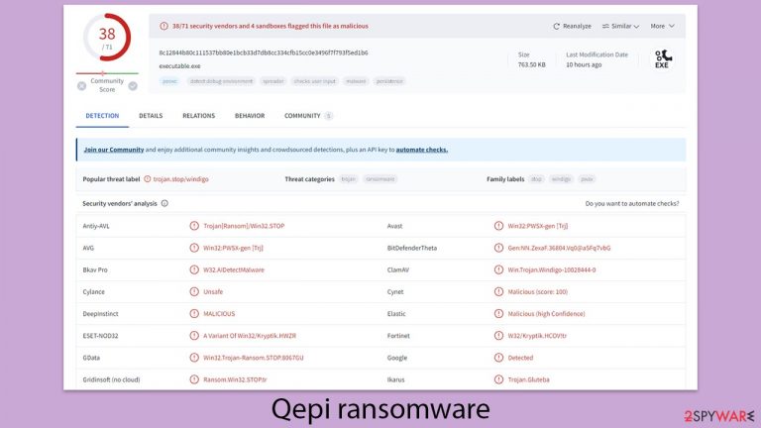This screenshot has height=428, width=761.
Task: Click the spreader tag
Action: (x=272, y=81)
